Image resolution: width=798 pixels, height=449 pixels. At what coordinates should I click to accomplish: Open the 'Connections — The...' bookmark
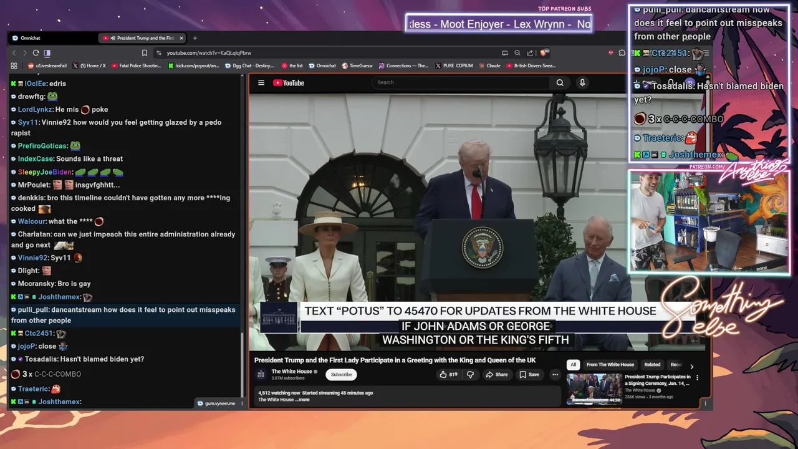pyautogui.click(x=403, y=65)
